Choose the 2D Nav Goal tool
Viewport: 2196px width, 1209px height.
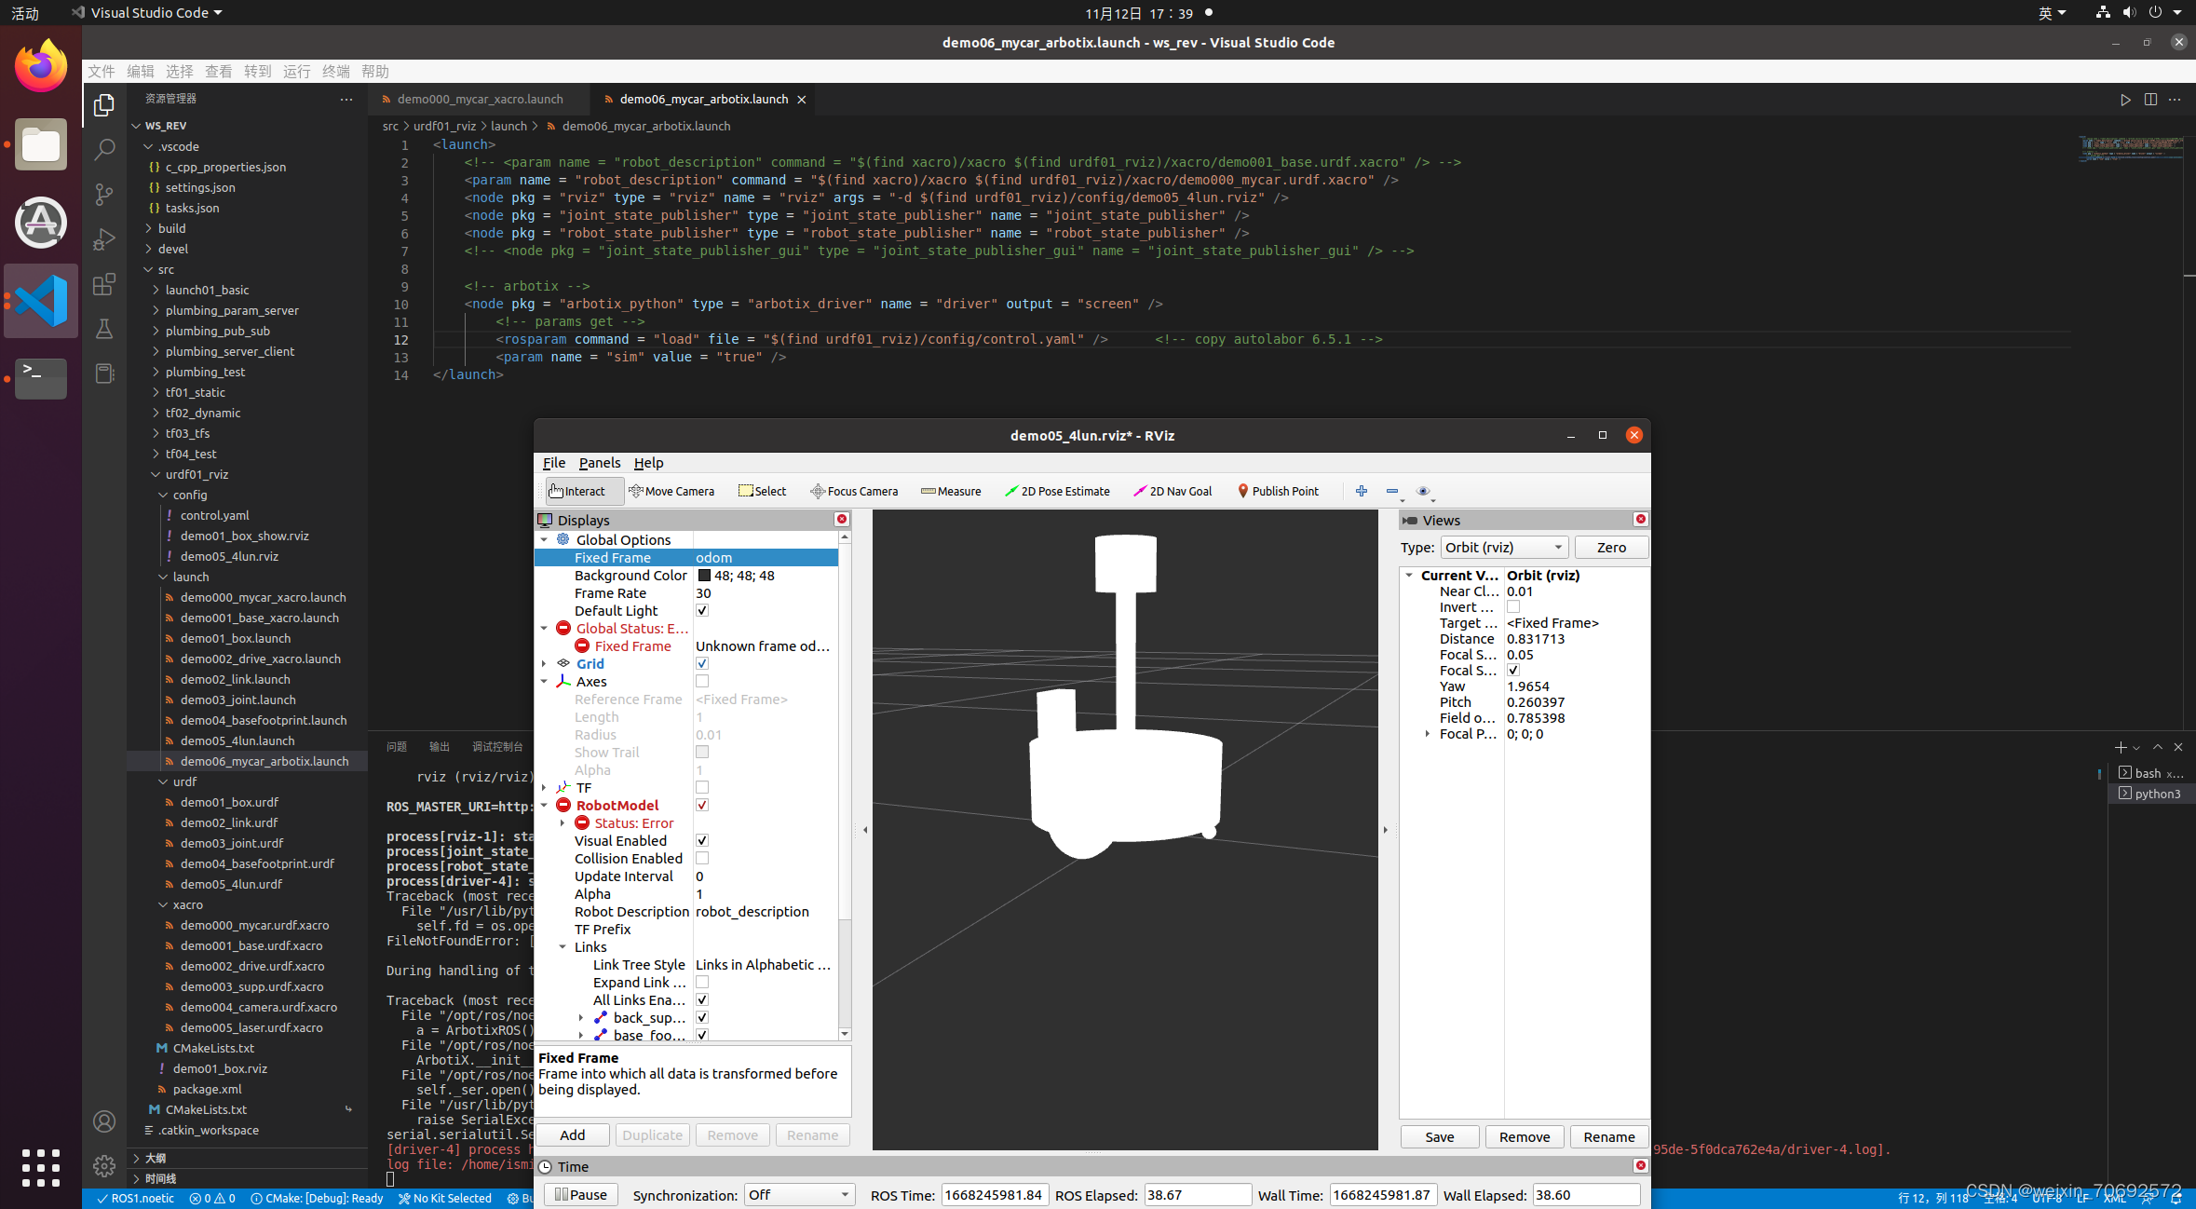pos(1173,491)
